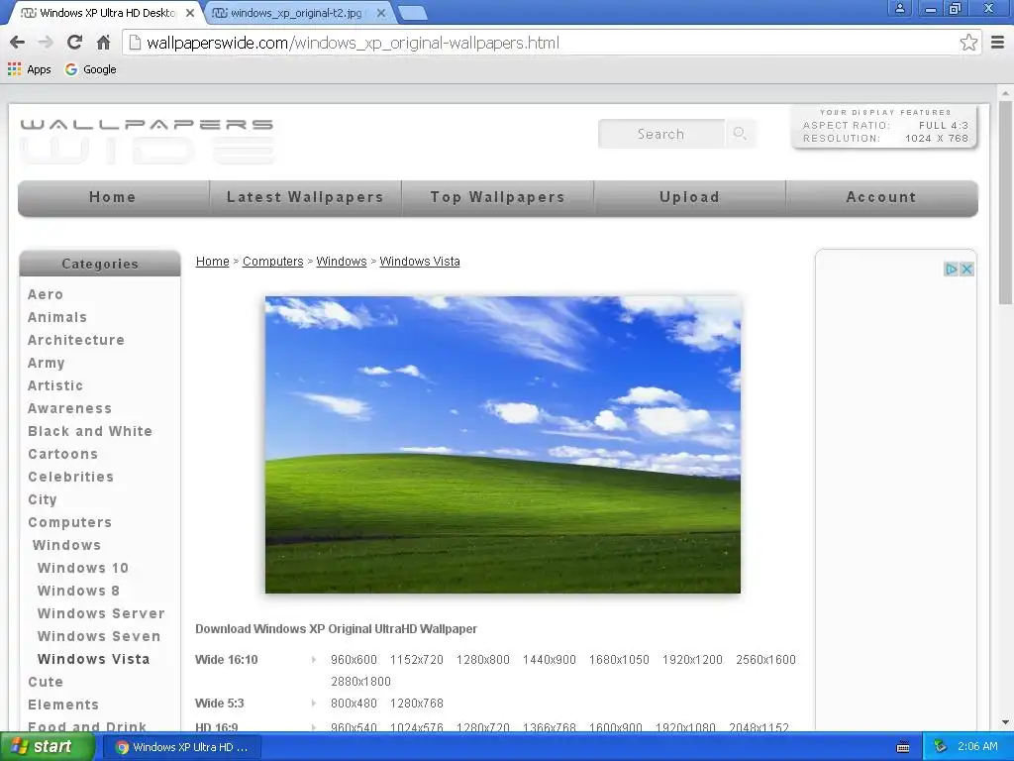Open the Computers category

(70, 522)
